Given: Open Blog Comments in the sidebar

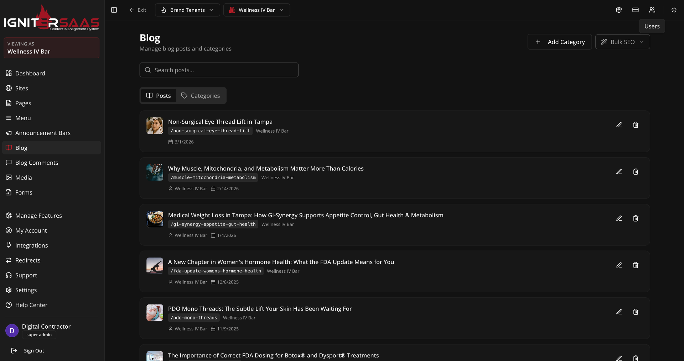Looking at the screenshot, I should pos(36,163).
